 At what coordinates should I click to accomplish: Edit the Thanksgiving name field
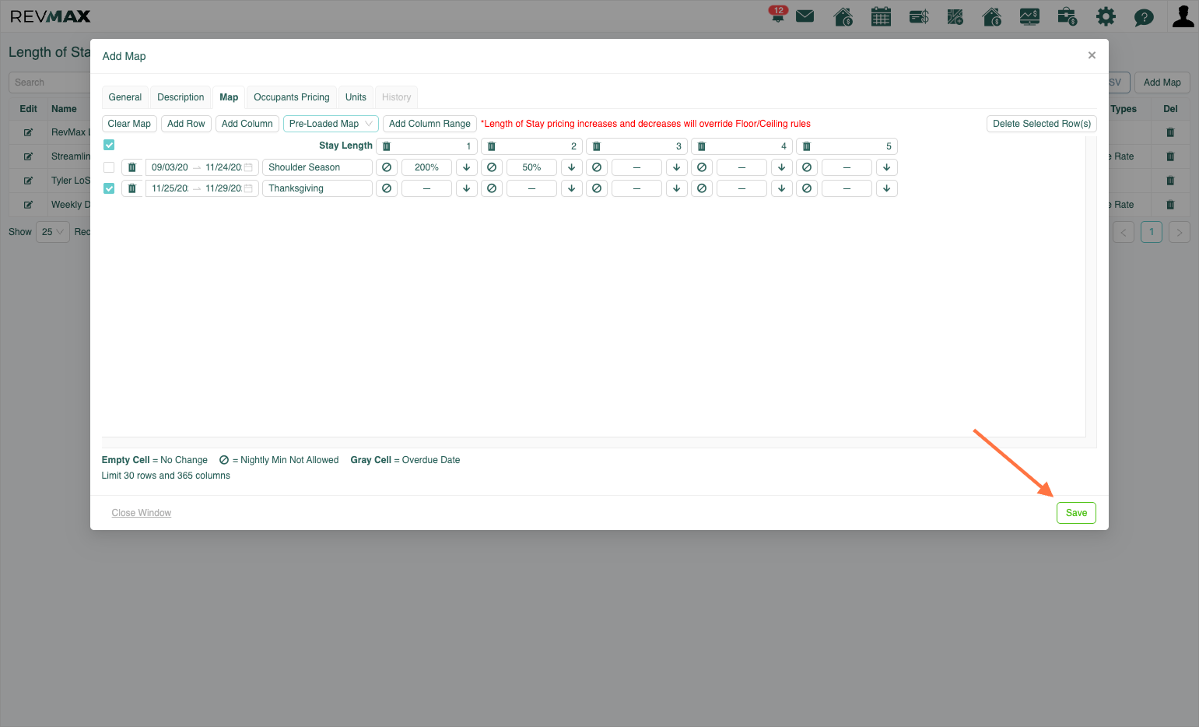pos(317,188)
